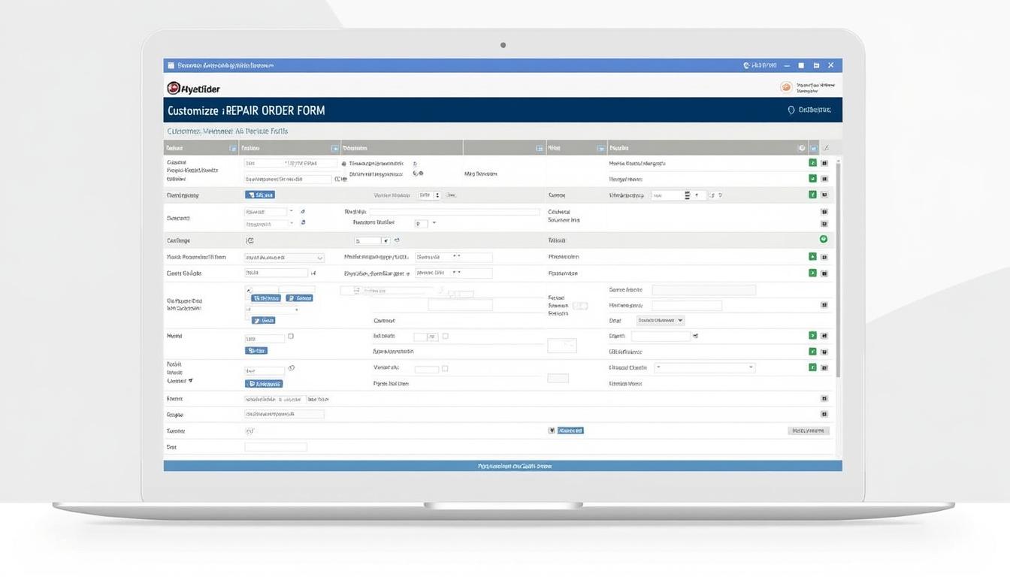Click the left of the two side-by-side blue buttons
Screen dimensions: 1010x577
coord(266,298)
